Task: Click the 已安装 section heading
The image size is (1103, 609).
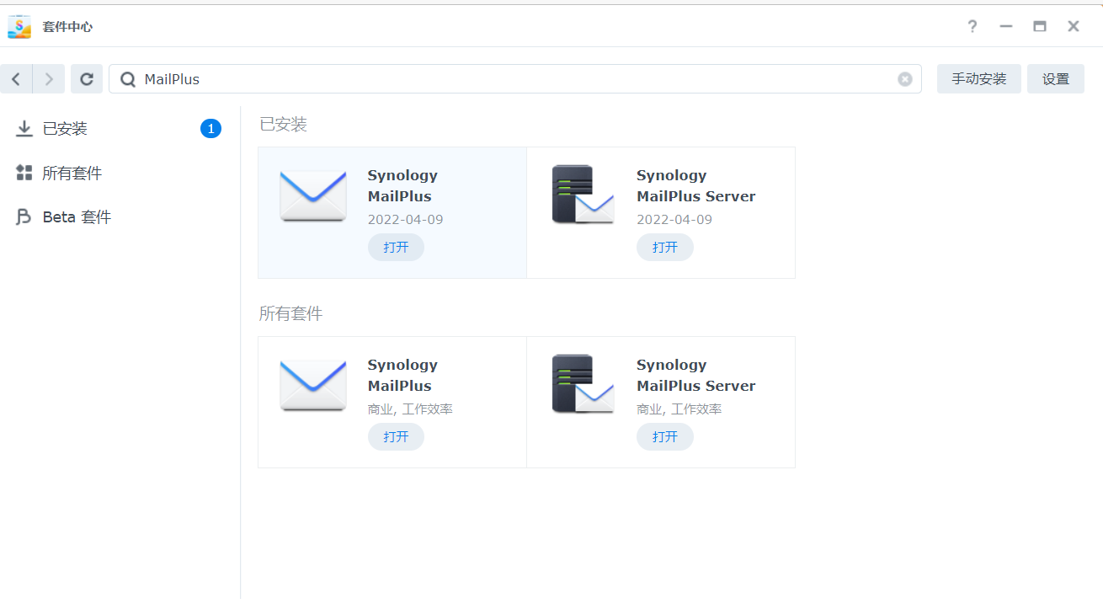Action: tap(283, 125)
